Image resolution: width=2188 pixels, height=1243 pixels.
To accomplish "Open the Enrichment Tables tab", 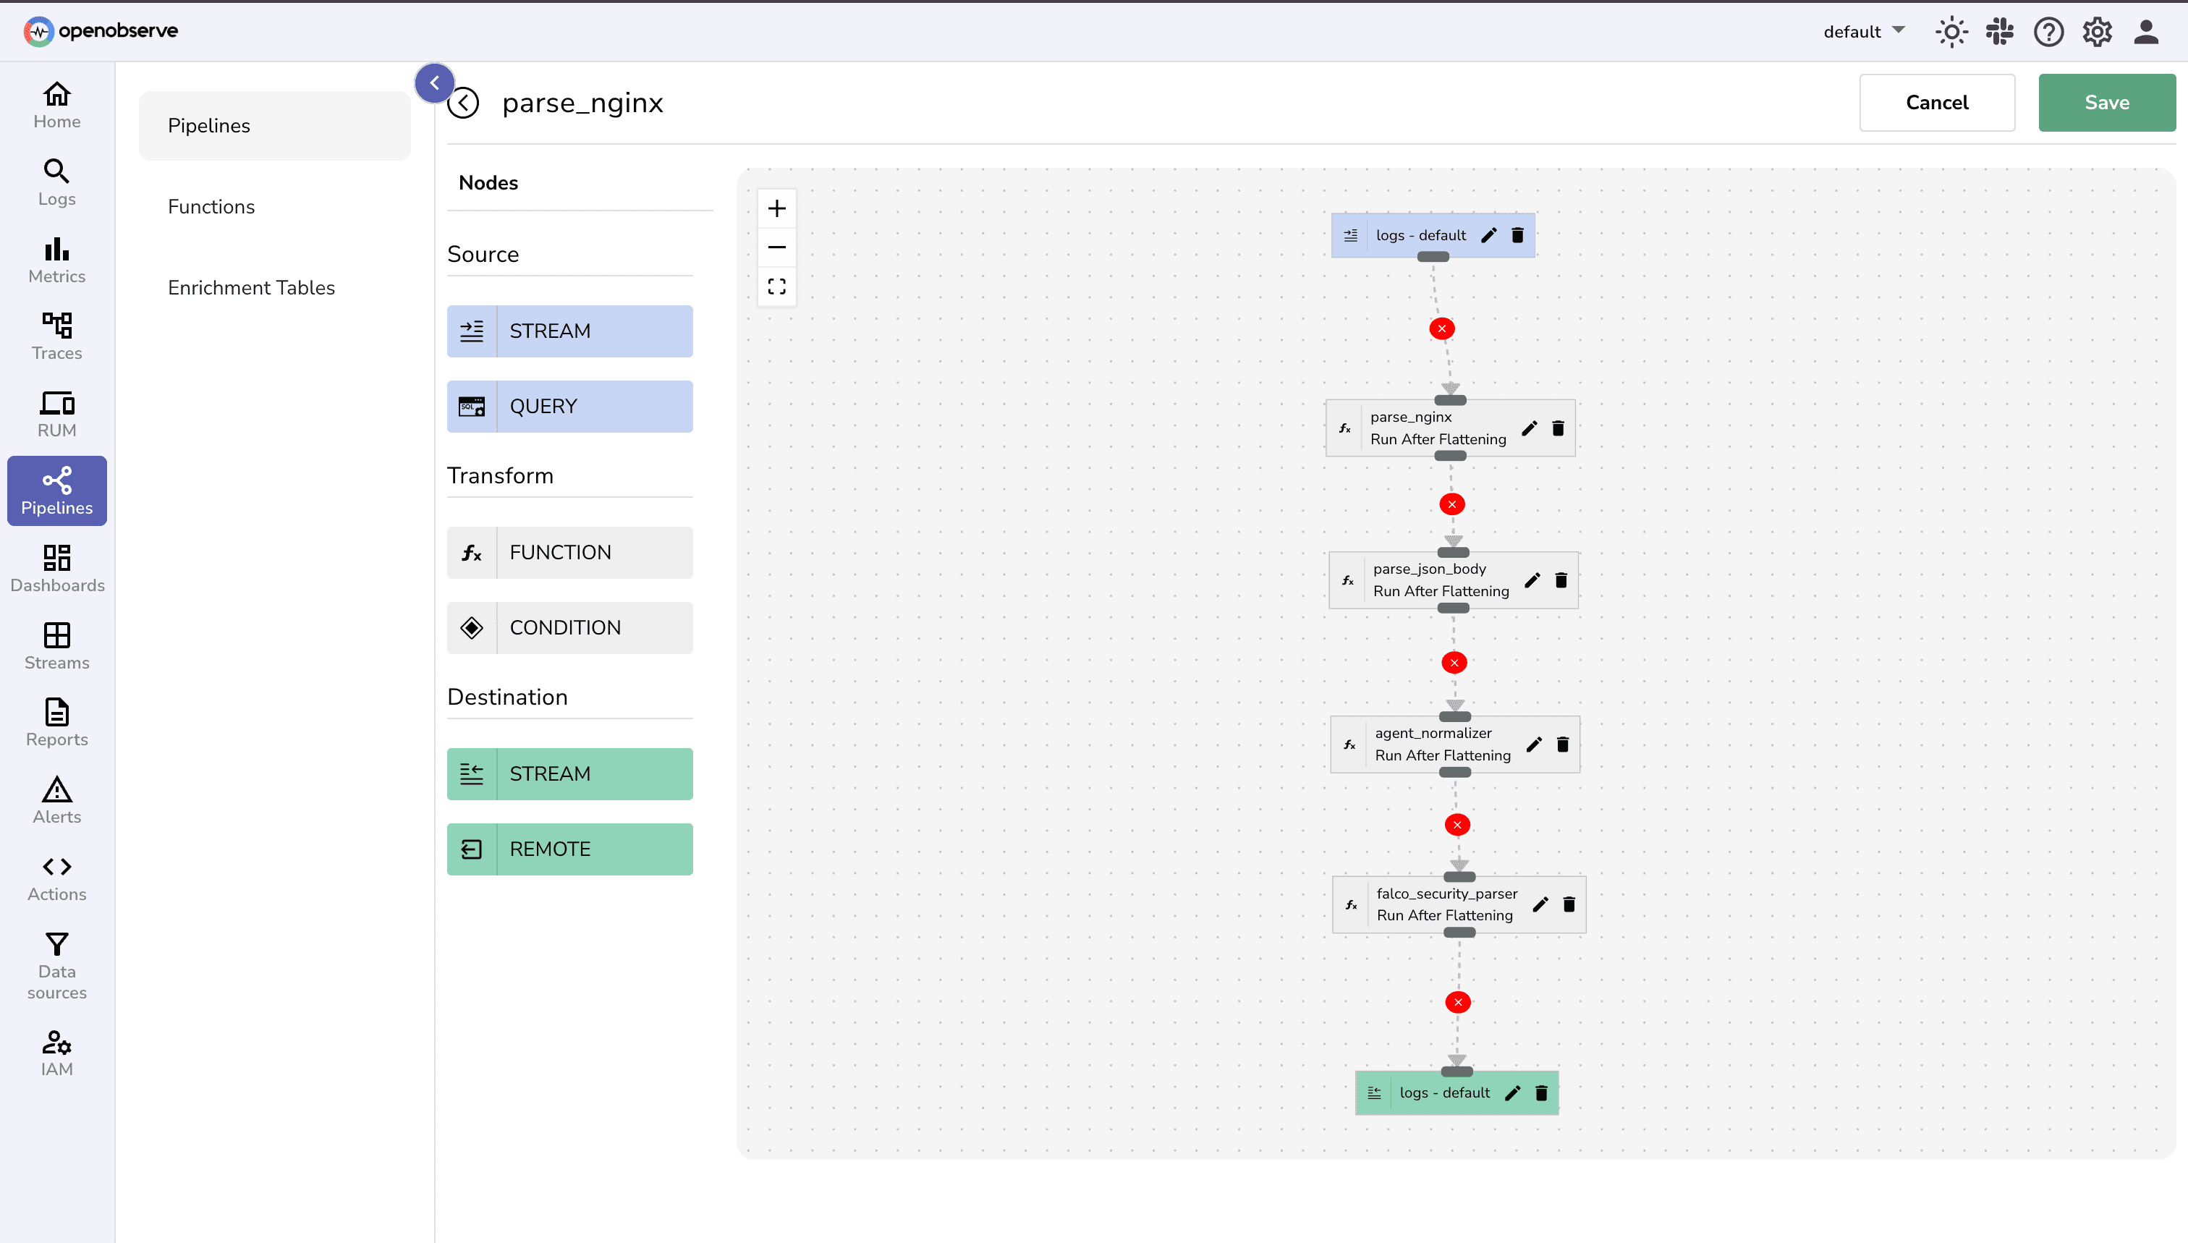I will [x=251, y=288].
